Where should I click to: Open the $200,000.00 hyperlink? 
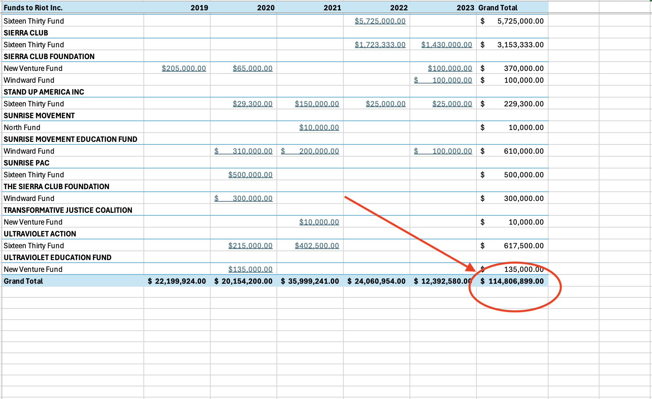(x=310, y=151)
